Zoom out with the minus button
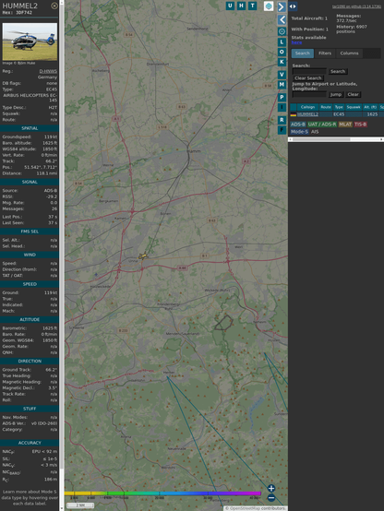384x511 pixels. coord(271,498)
